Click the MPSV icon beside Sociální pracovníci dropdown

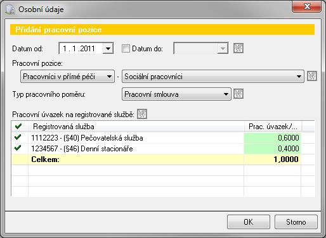[x=312, y=76]
